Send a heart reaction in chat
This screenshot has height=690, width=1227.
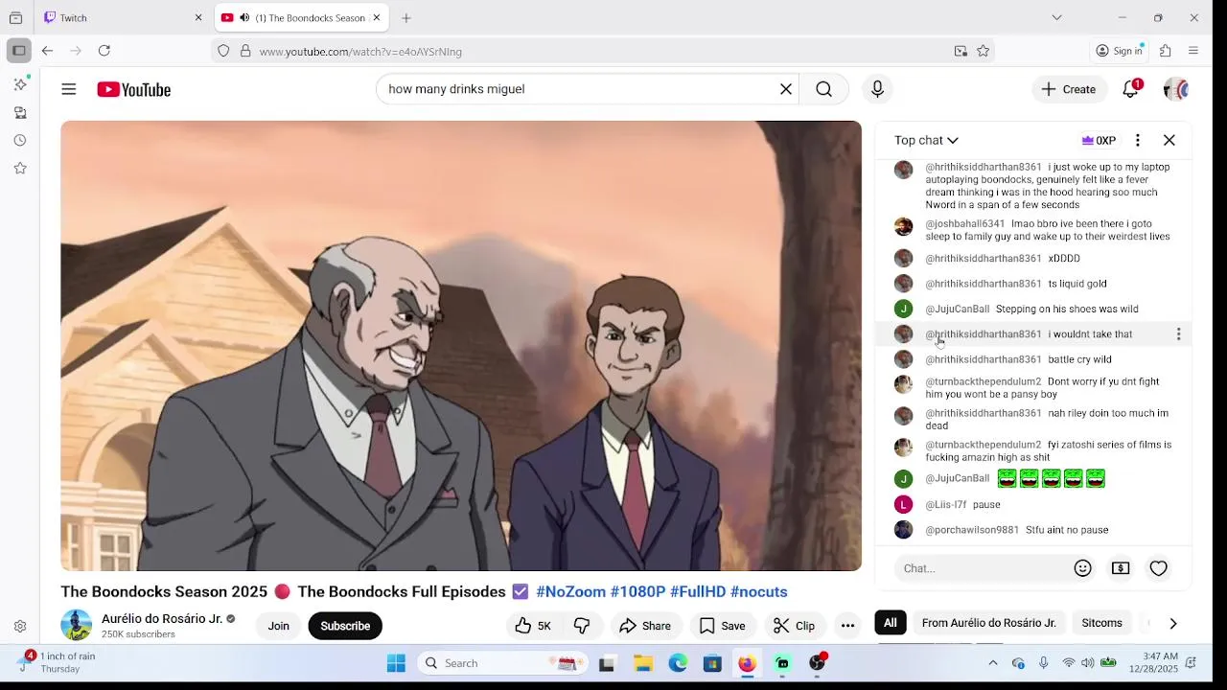(1159, 568)
